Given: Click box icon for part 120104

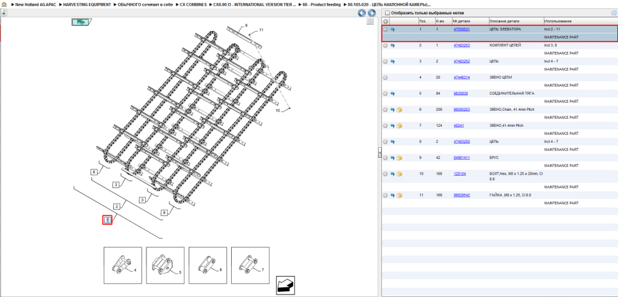Looking at the screenshot, I should 399,174.
